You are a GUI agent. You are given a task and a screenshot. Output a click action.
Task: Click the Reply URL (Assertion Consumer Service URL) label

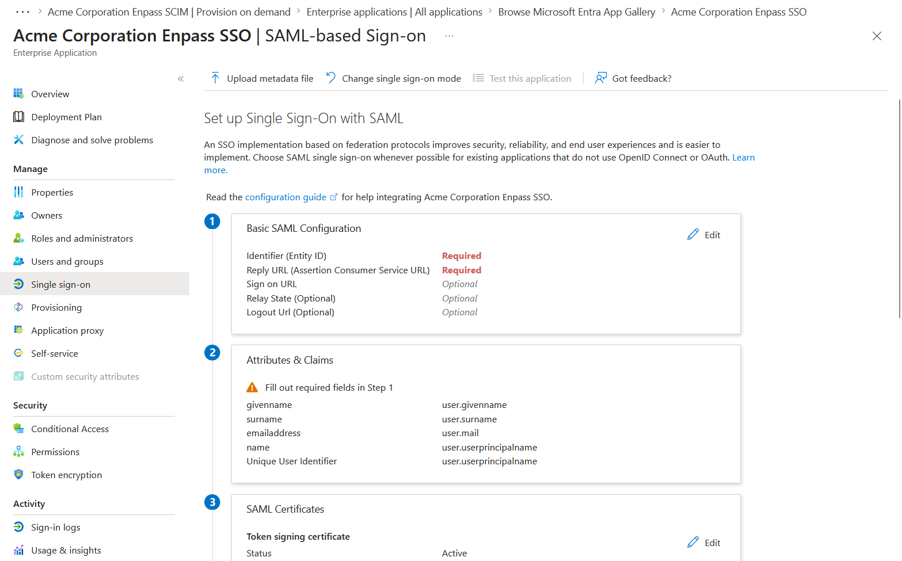338,270
